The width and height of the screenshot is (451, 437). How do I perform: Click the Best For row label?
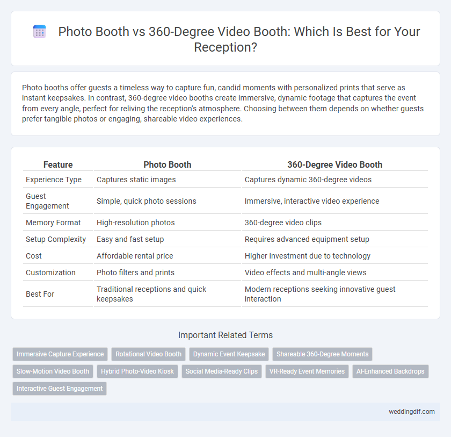tap(40, 294)
